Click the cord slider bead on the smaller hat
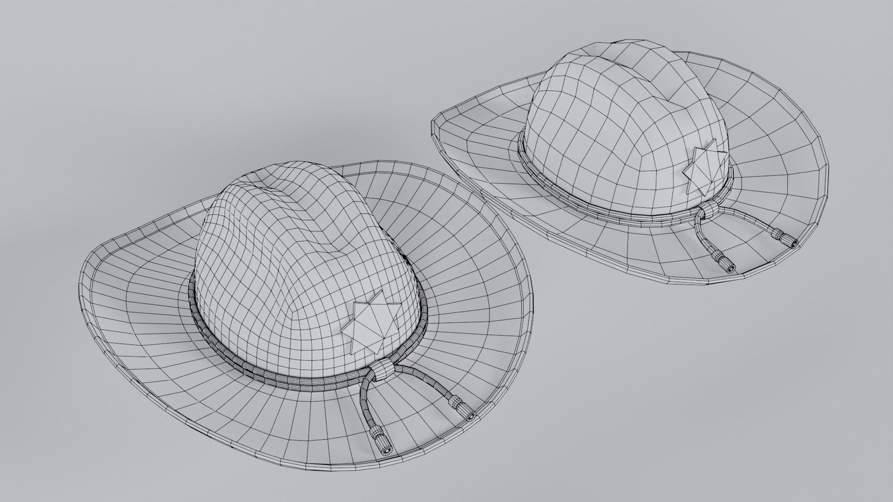The height and width of the screenshot is (502, 893). coord(710,210)
